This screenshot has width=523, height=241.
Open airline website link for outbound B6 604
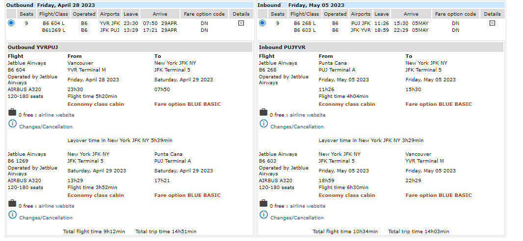[56, 115]
